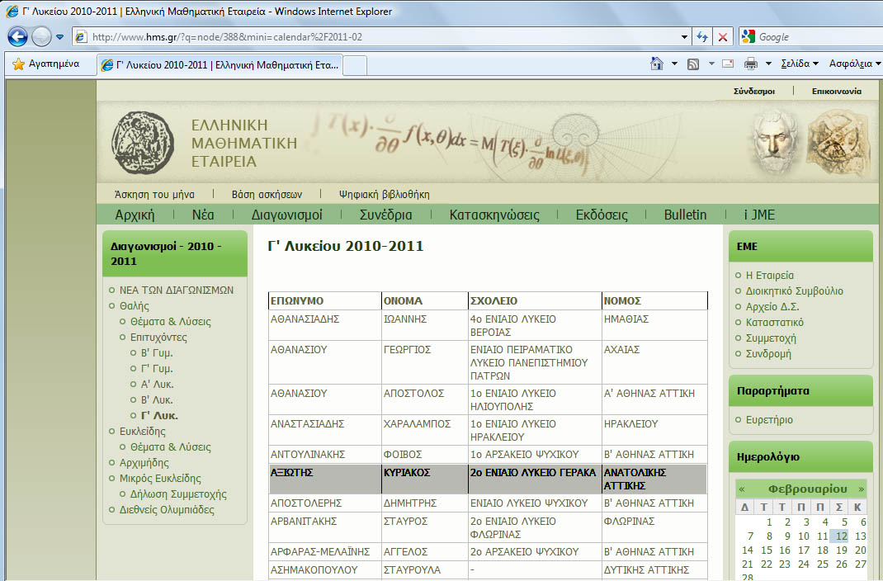The height and width of the screenshot is (581, 883).
Task: Select Β' Λυκ. in the sidebar
Action: [157, 400]
